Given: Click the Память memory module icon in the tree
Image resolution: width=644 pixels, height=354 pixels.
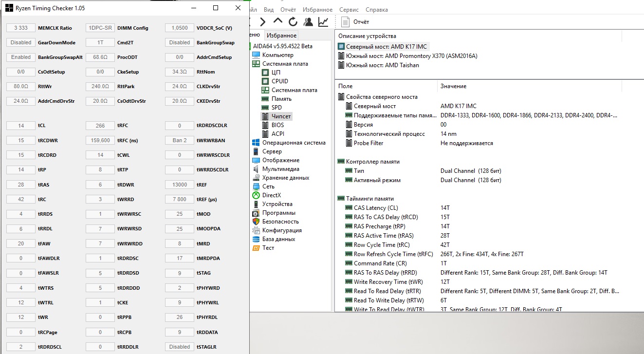Looking at the screenshot, I should (265, 99).
